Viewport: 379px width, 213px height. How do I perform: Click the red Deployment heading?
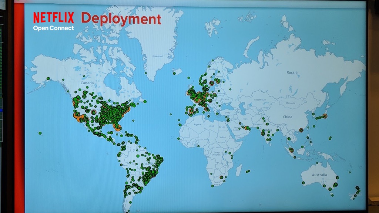coord(121,18)
